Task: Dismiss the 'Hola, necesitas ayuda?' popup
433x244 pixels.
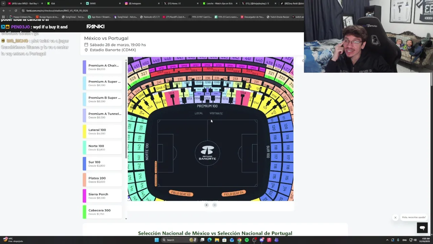Action: click(x=395, y=218)
